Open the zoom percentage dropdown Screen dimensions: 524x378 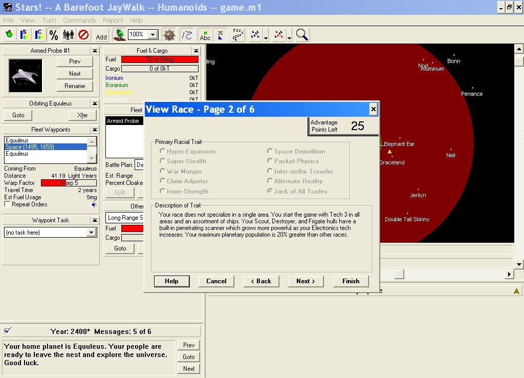tap(152, 35)
